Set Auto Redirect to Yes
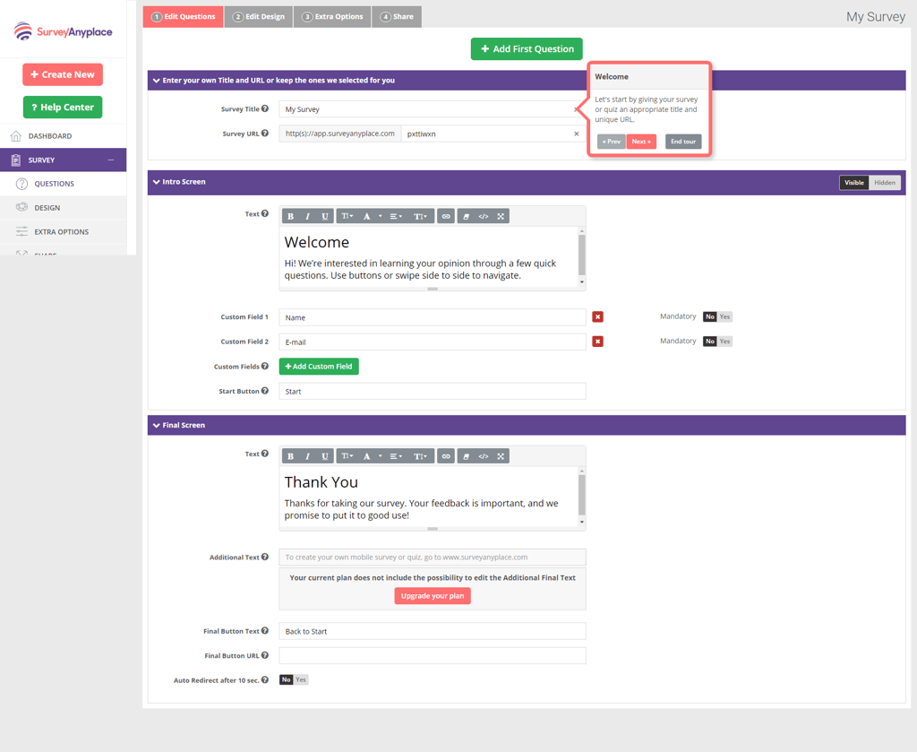The image size is (917, 752). 301,679
